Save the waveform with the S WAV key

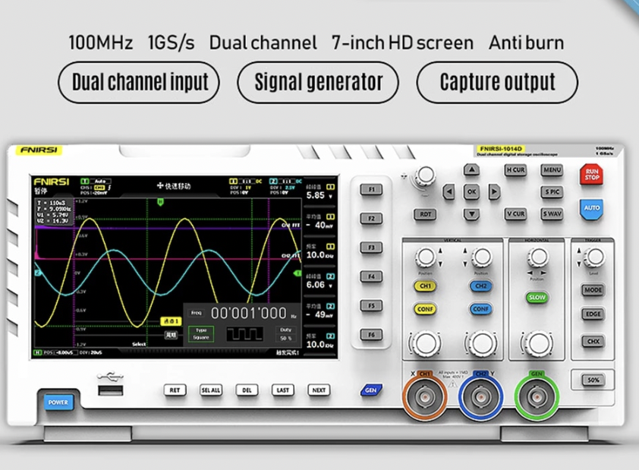click(x=550, y=213)
